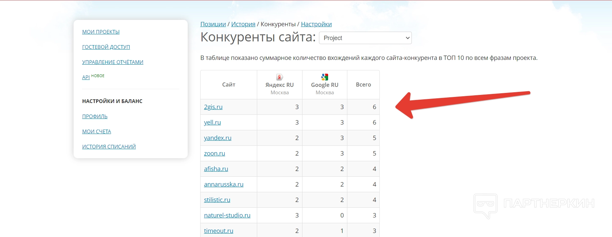612x237 pixels.
Task: Click the Google value 0 in naturel-studio.ru row
Action: click(x=342, y=215)
